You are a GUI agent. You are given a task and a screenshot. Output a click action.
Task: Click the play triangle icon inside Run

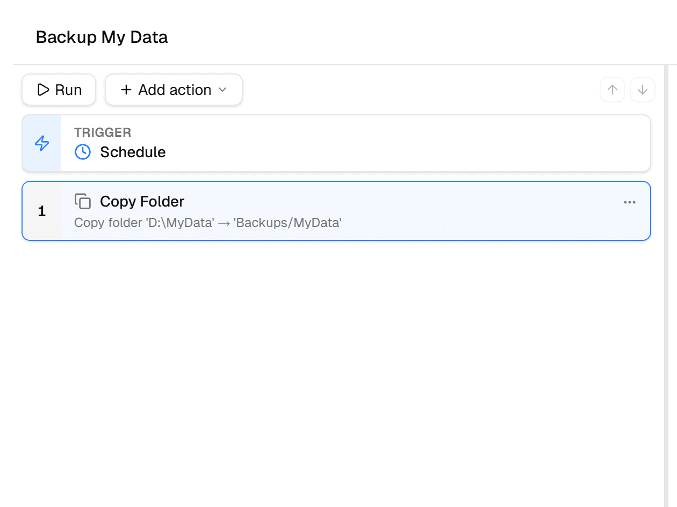pos(43,90)
